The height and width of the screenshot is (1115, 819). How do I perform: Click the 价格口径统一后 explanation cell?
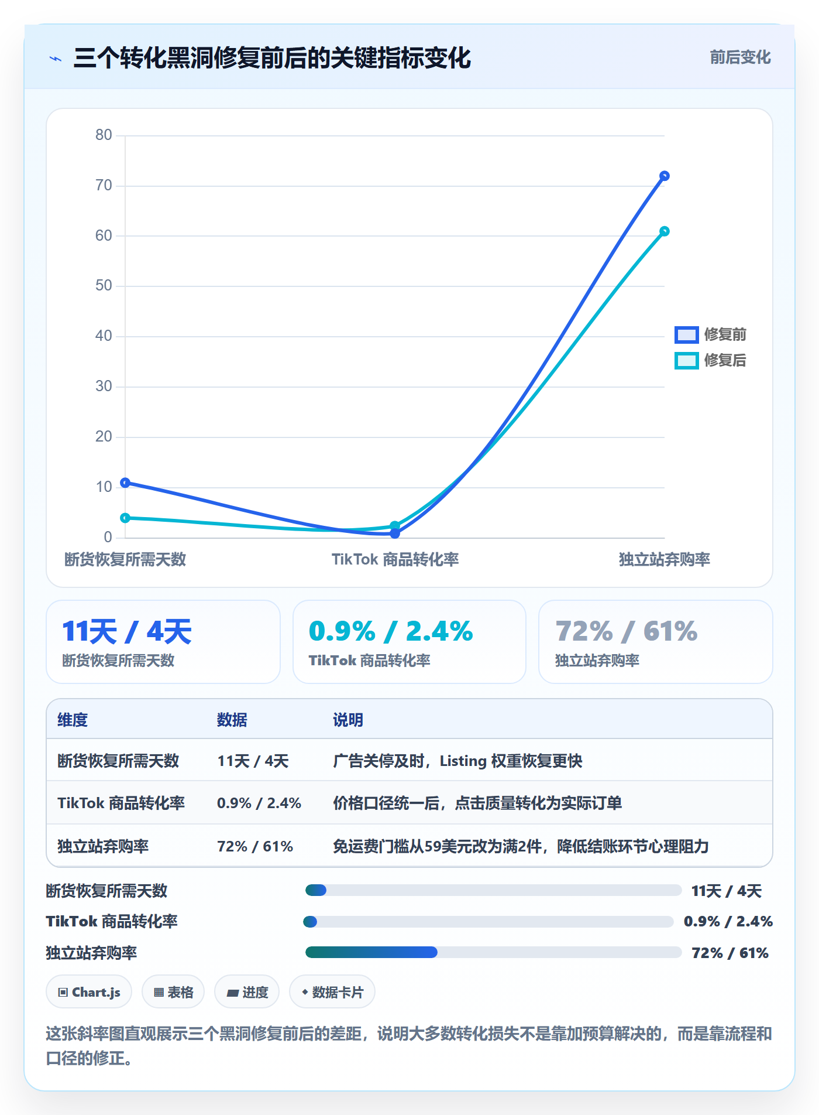pos(477,803)
